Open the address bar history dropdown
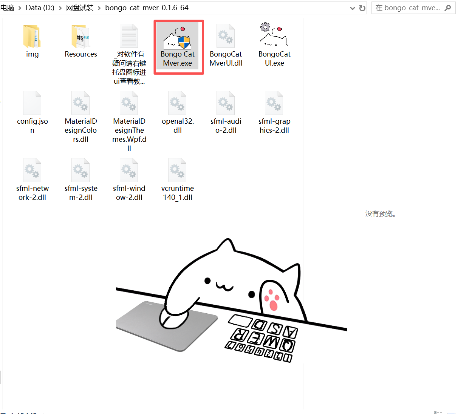The height and width of the screenshot is (414, 458). pyautogui.click(x=352, y=8)
